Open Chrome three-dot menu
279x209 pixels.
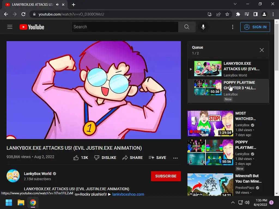[x=273, y=14]
